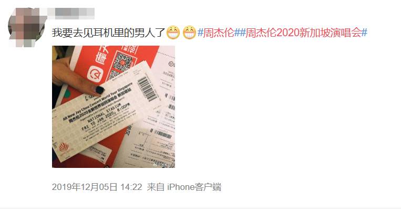Click the post timestamp 2019年12月05日 14:22

click(x=97, y=187)
